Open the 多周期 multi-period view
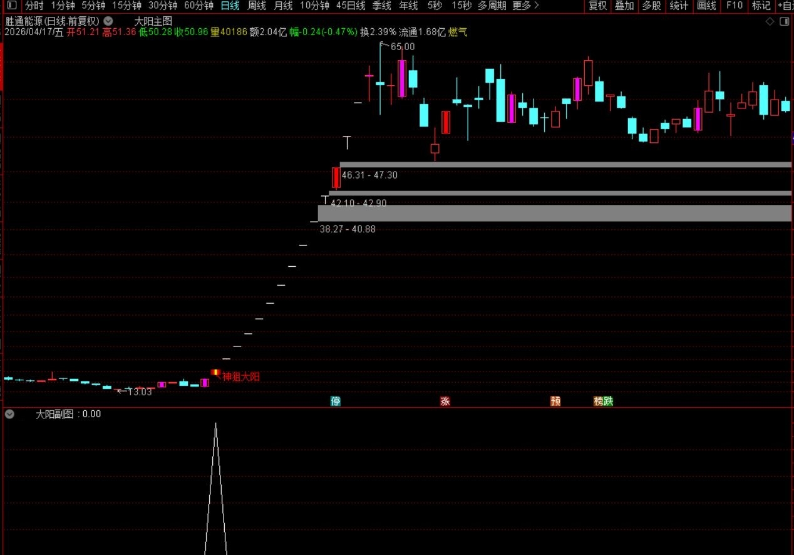Image resolution: width=794 pixels, height=555 pixels. [x=492, y=6]
